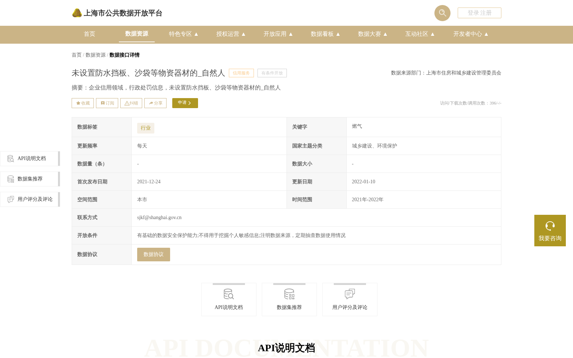Click the 用户评分及评论 icon in left sidebar
The height and width of the screenshot is (358, 573).
click(11, 199)
